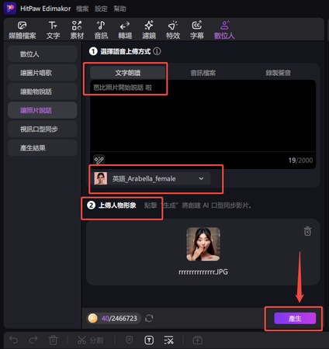Viewport: 329px width, 349px height.
Task: Open the 媒體檔案 media panel
Action: pyautogui.click(x=23, y=30)
